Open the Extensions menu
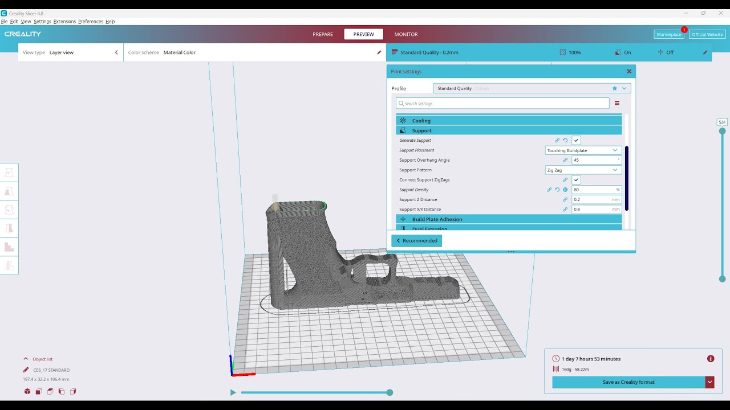 coord(64,22)
